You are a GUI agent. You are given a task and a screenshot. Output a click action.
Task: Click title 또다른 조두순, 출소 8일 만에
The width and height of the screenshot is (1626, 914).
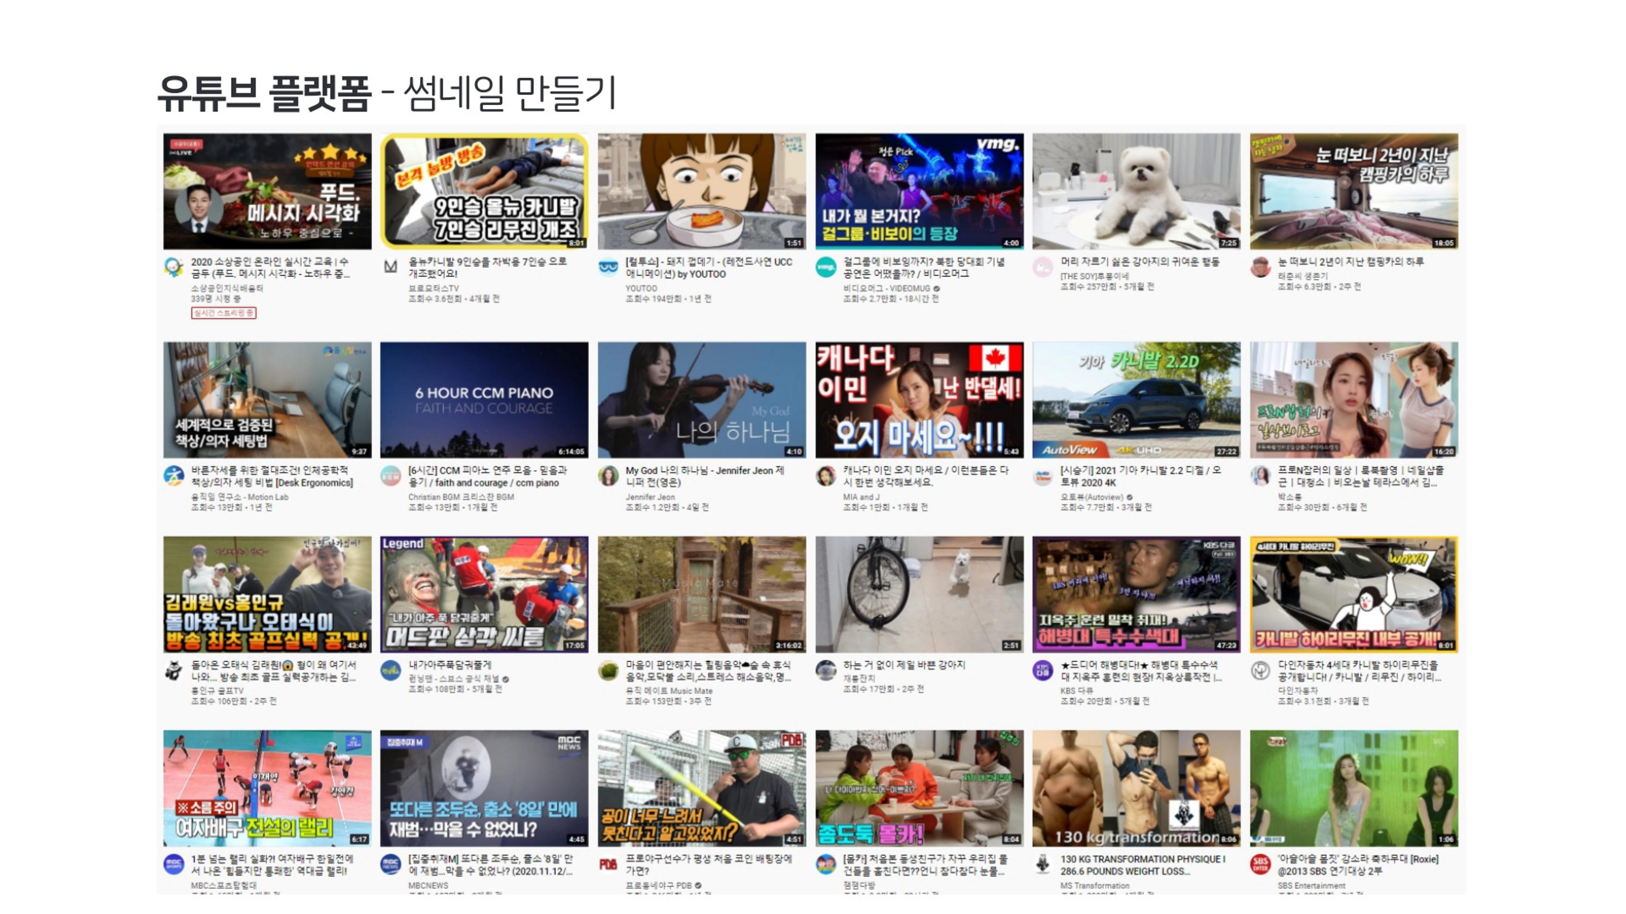[x=490, y=865]
